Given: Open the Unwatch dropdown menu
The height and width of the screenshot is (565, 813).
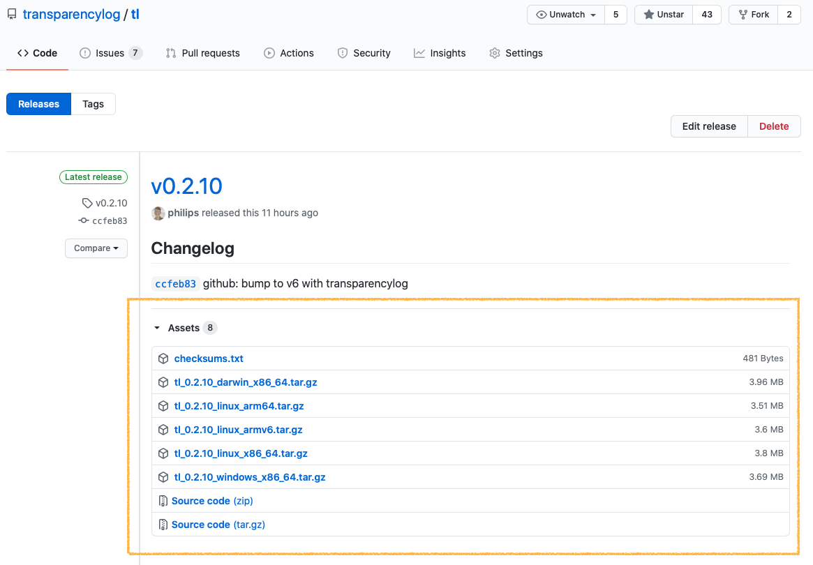Looking at the screenshot, I should click(566, 15).
